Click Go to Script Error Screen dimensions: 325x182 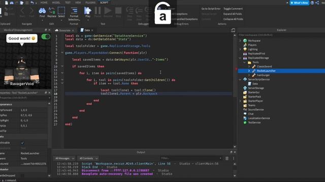pyautogui.click(x=211, y=9)
